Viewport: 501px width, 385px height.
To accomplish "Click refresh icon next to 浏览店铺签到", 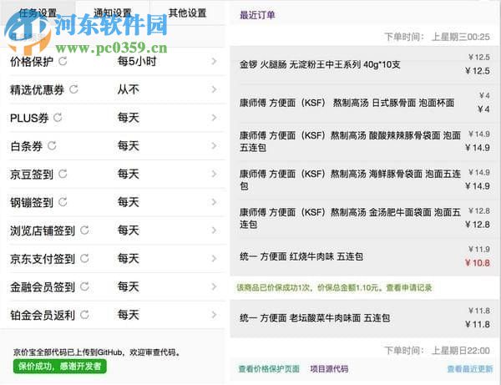I will [x=84, y=230].
